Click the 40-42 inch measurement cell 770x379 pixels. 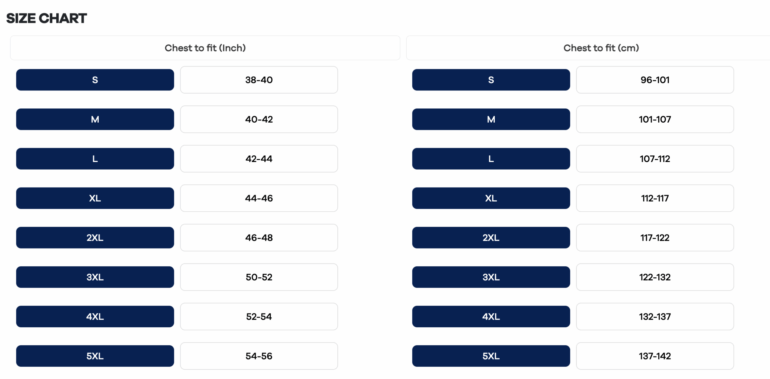click(x=259, y=119)
